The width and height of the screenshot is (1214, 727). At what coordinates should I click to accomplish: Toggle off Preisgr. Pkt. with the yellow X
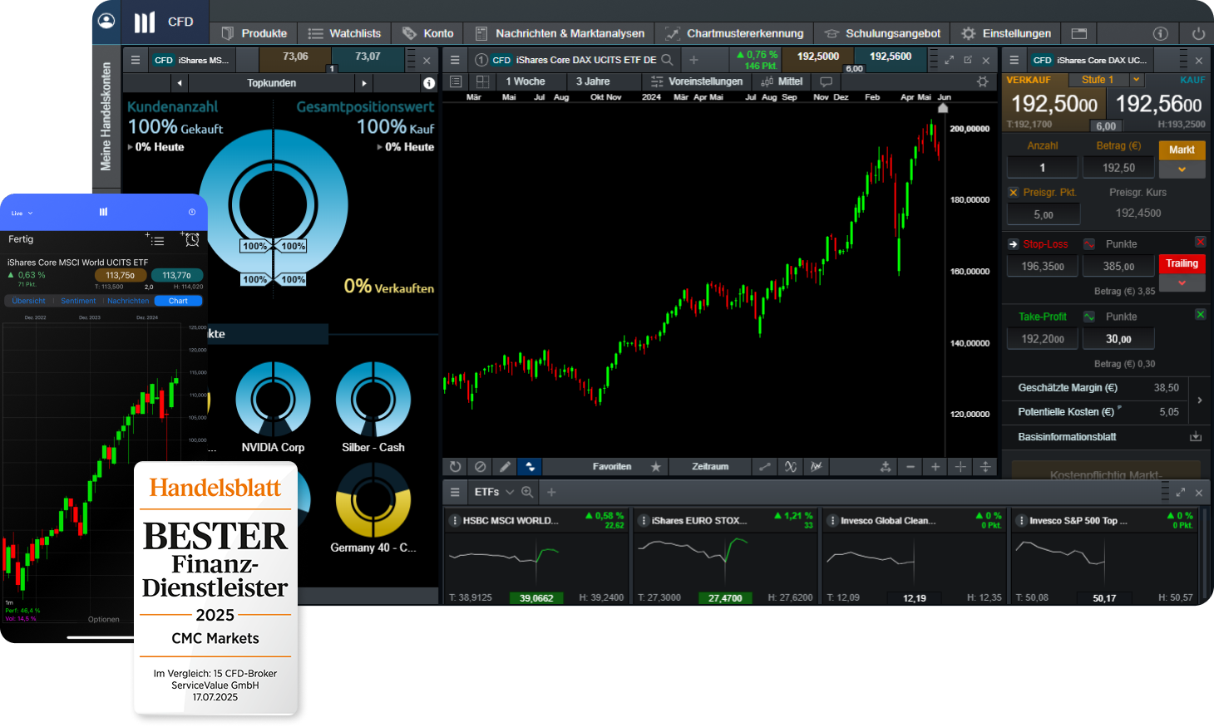click(x=1013, y=191)
